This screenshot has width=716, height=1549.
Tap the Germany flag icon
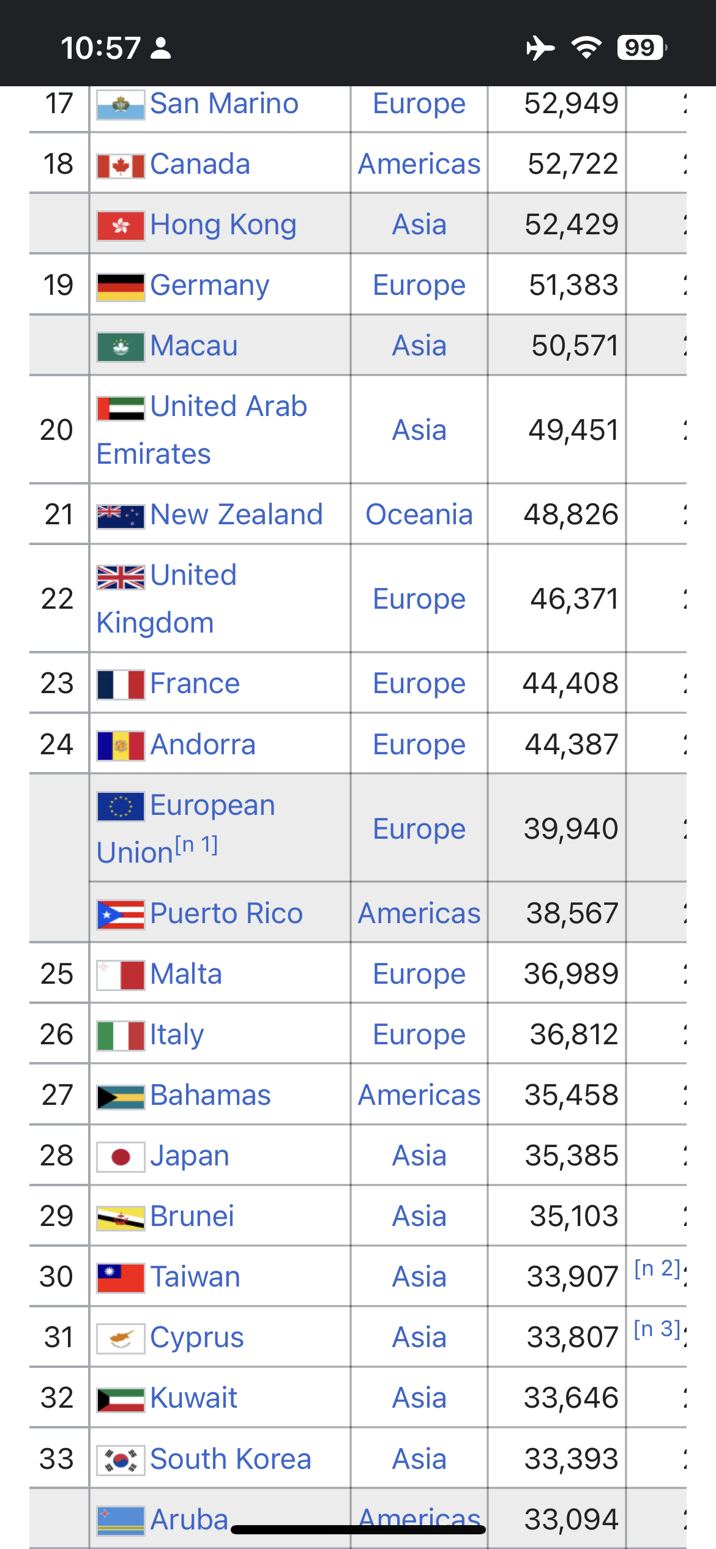(x=121, y=287)
